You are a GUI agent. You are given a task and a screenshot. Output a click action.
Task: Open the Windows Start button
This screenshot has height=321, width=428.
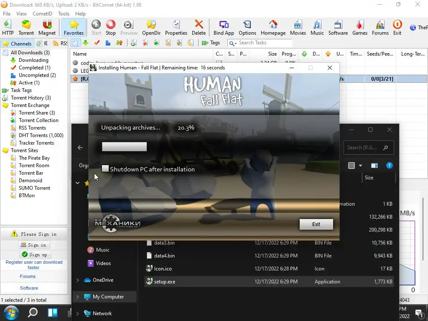click(10, 313)
